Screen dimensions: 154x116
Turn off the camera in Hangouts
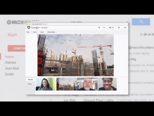pos(111,28)
